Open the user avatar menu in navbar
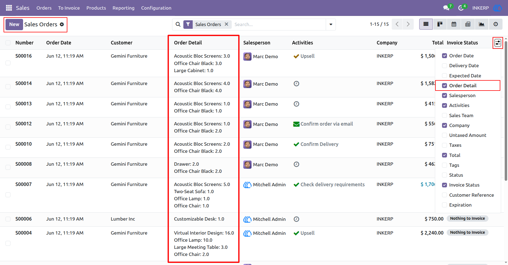The height and width of the screenshot is (265, 508). tap(498, 8)
